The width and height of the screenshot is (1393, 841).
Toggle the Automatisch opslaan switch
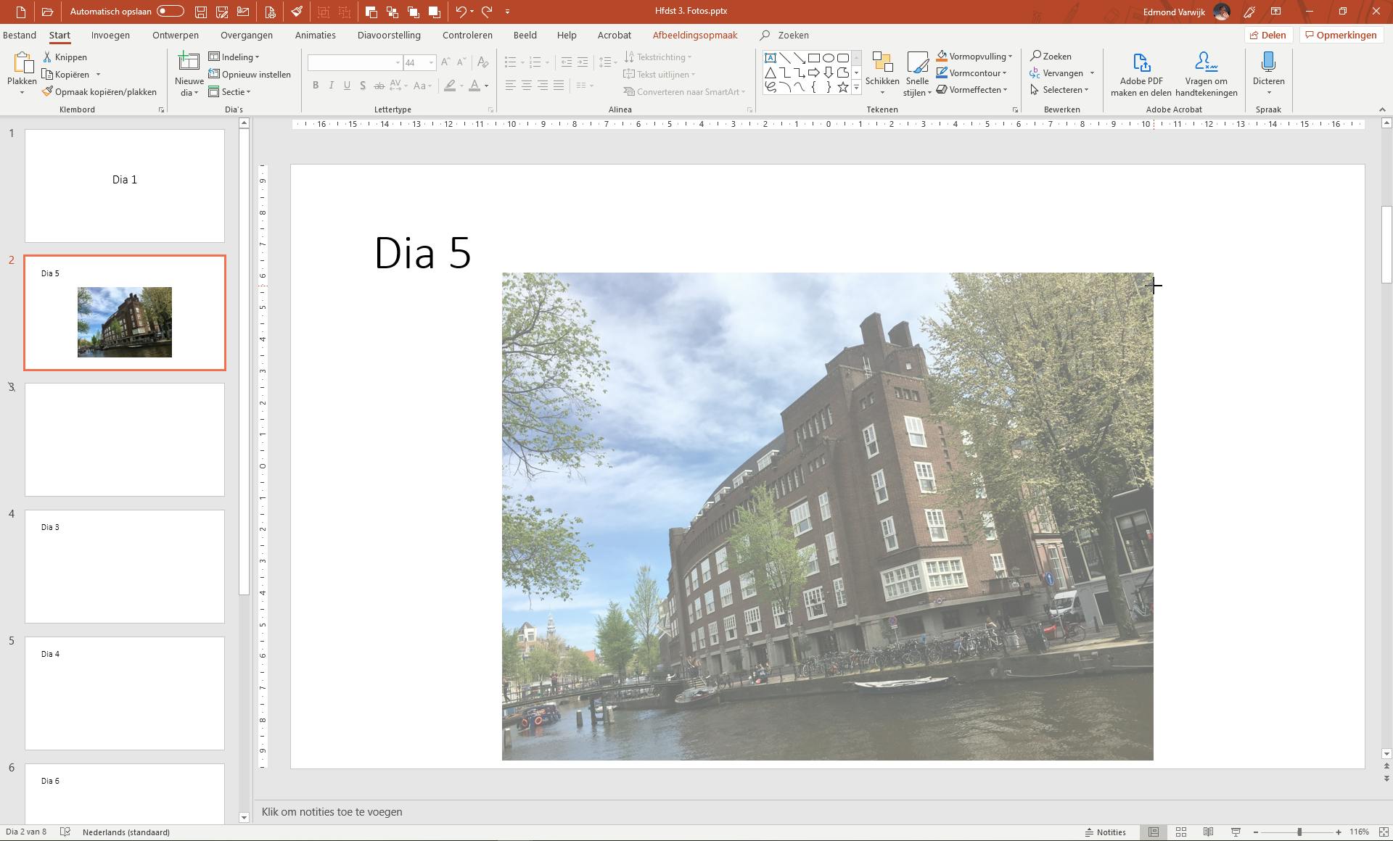point(170,12)
